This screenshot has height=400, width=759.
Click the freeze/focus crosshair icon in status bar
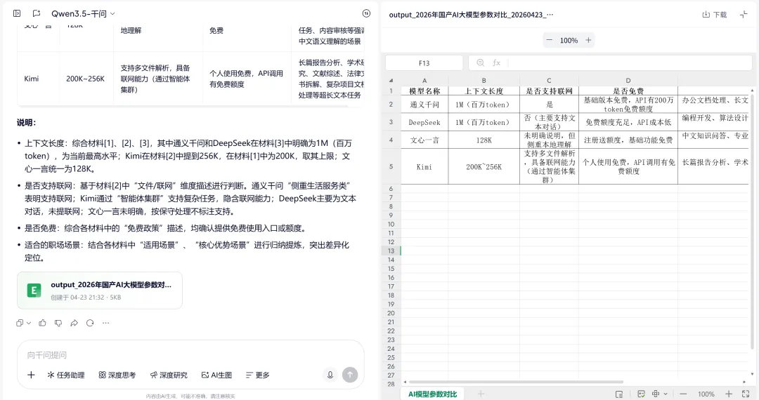(x=656, y=394)
